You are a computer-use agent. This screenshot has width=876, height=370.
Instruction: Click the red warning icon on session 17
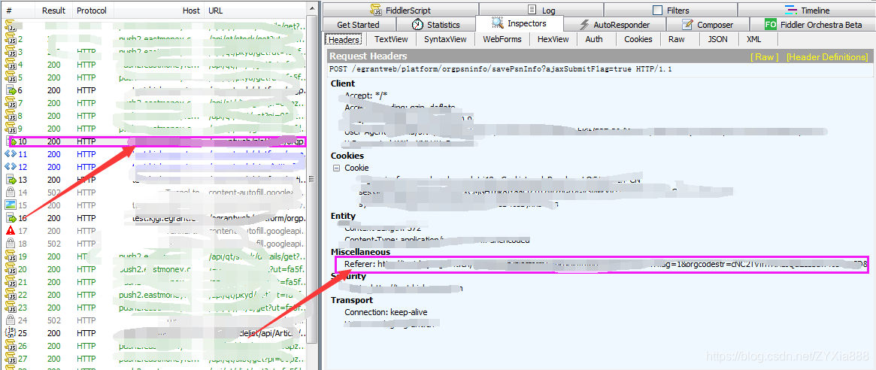point(10,231)
